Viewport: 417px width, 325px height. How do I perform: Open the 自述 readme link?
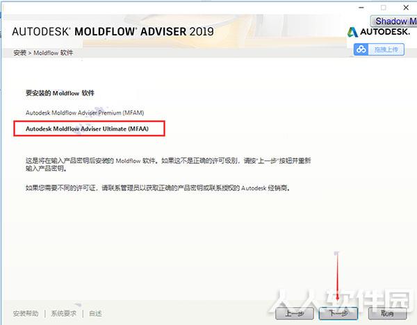click(95, 314)
